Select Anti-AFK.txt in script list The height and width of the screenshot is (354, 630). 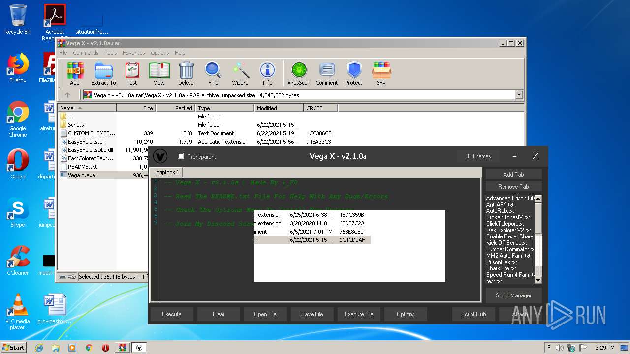click(x=500, y=205)
